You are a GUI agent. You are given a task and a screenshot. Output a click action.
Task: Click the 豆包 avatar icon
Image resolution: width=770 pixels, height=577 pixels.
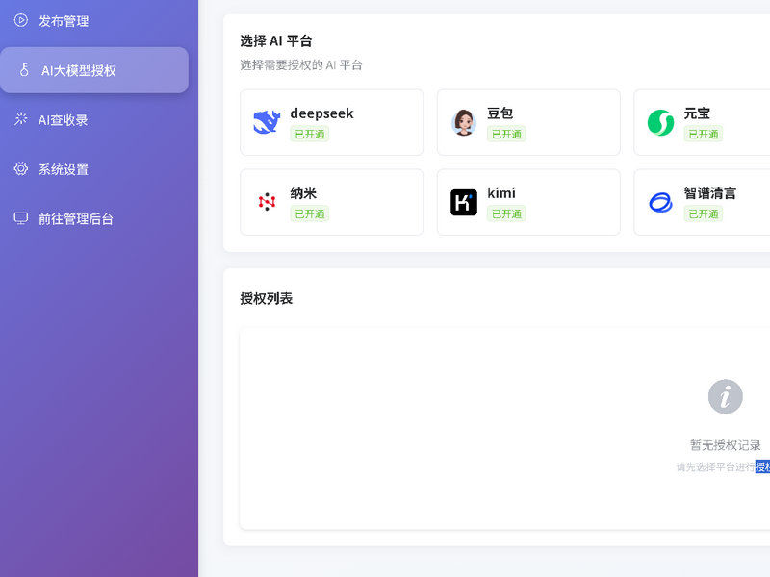pyautogui.click(x=463, y=122)
